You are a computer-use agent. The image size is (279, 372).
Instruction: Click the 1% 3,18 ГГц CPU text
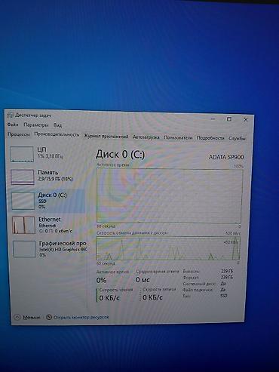[50, 156]
